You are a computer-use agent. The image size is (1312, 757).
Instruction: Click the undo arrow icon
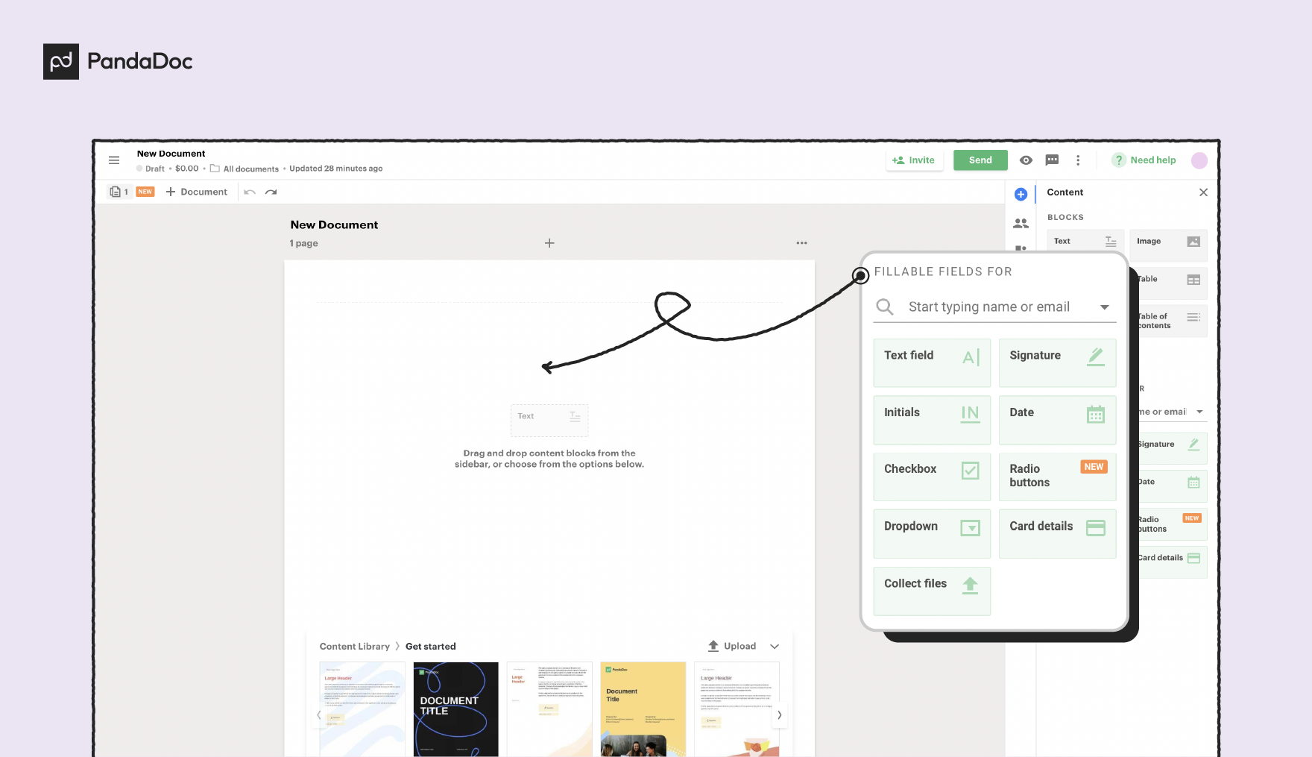(250, 192)
